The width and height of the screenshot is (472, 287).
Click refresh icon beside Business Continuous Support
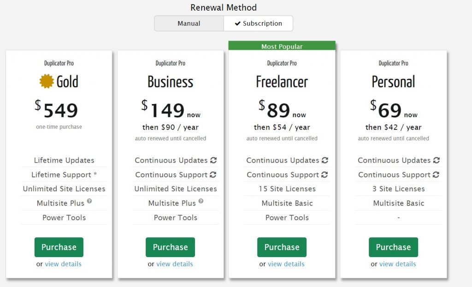pyautogui.click(x=213, y=175)
